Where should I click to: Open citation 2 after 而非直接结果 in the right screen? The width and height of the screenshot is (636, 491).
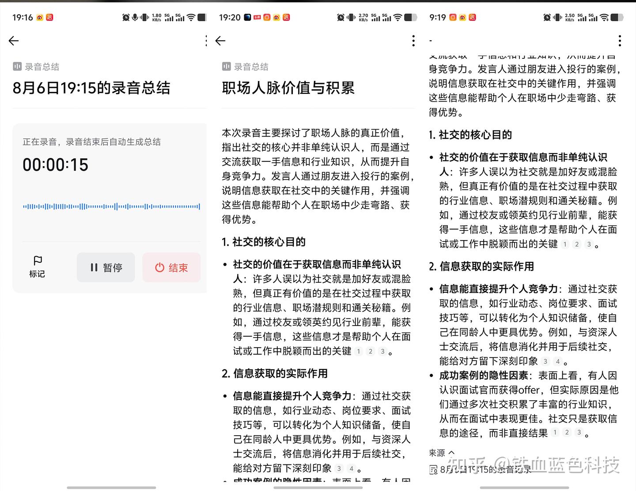click(567, 432)
